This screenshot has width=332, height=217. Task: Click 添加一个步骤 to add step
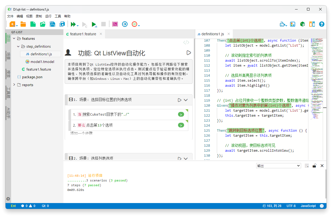(x=81, y=133)
